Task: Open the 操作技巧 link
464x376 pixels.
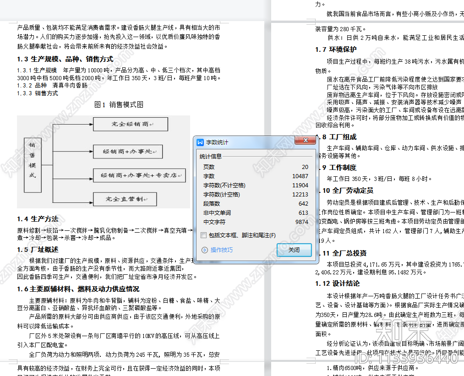Action: click(222, 250)
